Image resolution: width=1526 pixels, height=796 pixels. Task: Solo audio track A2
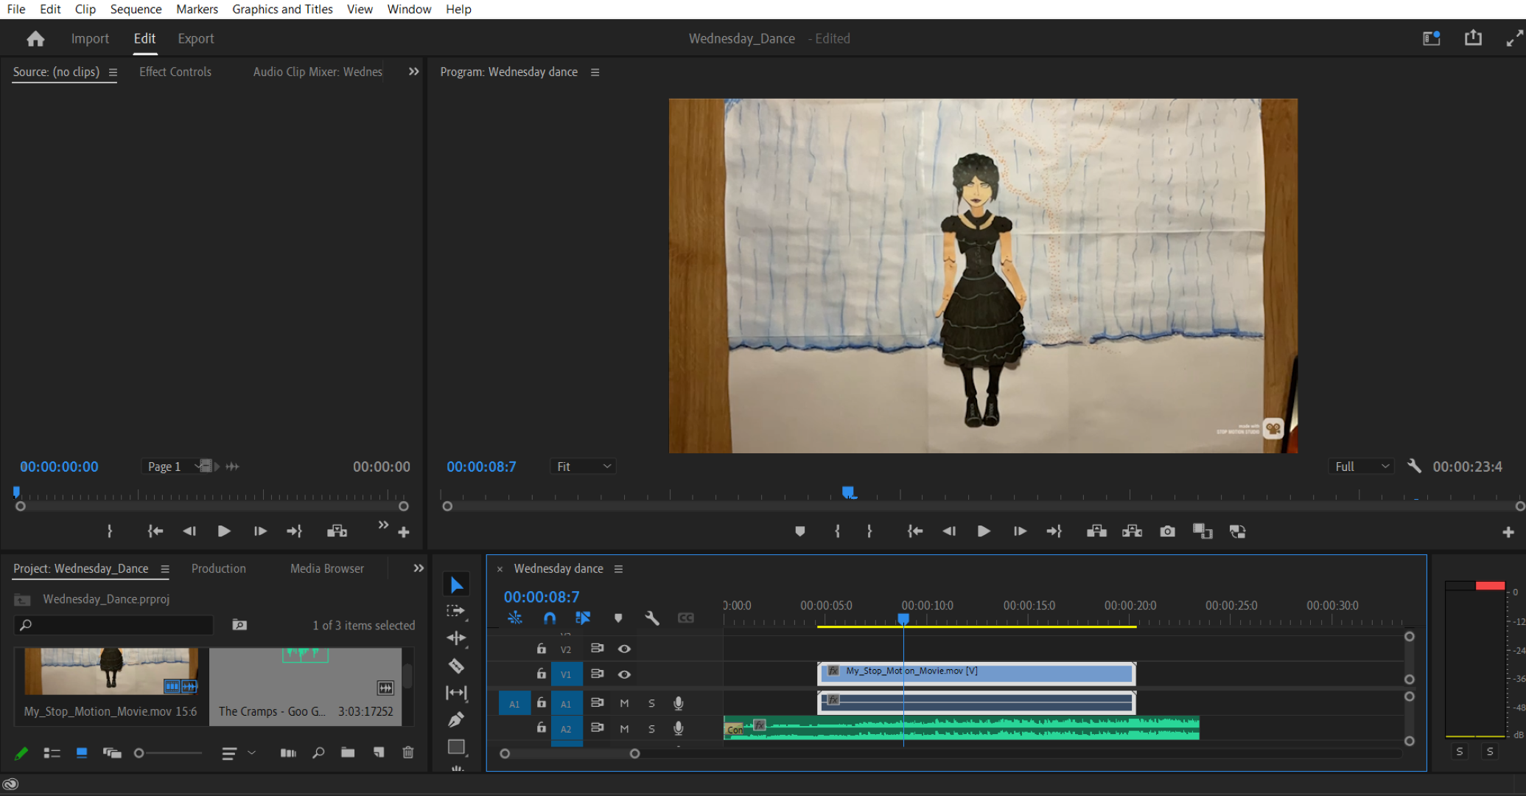[x=651, y=729]
